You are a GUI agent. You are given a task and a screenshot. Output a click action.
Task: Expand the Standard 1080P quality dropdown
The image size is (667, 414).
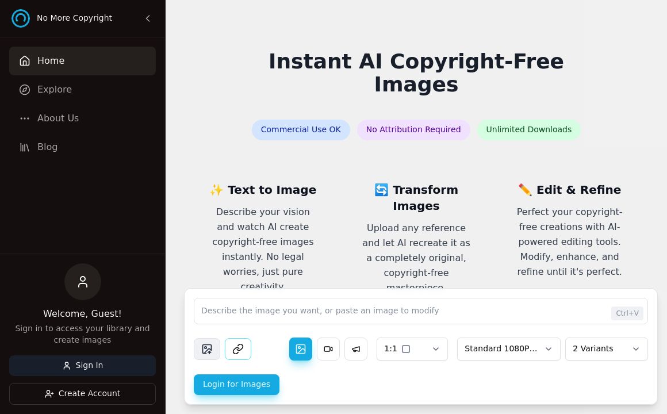pos(508,349)
